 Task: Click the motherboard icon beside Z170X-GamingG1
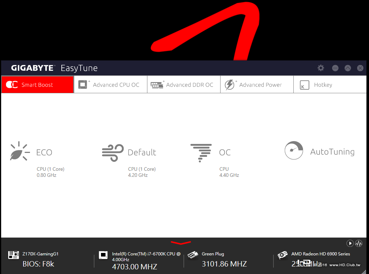tap(14, 255)
